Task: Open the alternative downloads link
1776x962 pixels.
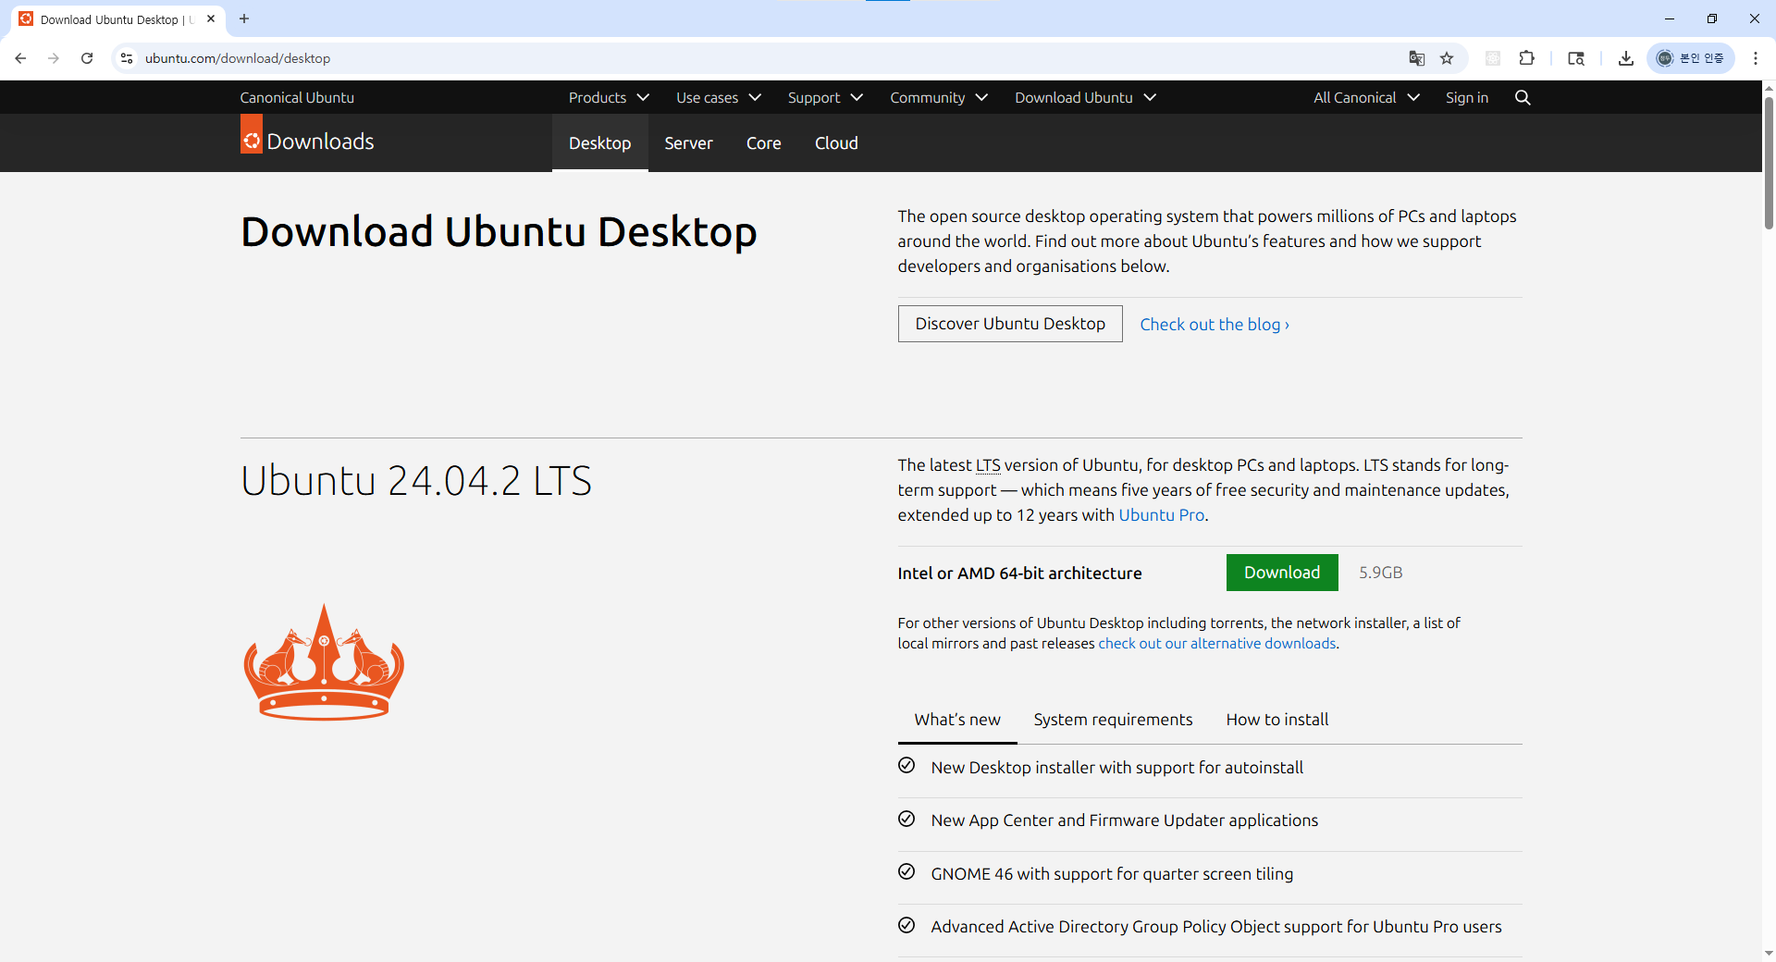Action: pos(1217,644)
